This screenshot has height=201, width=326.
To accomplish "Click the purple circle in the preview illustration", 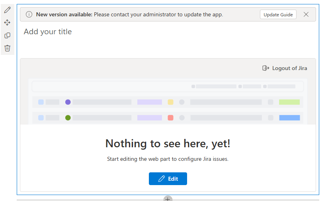I will point(68,102).
